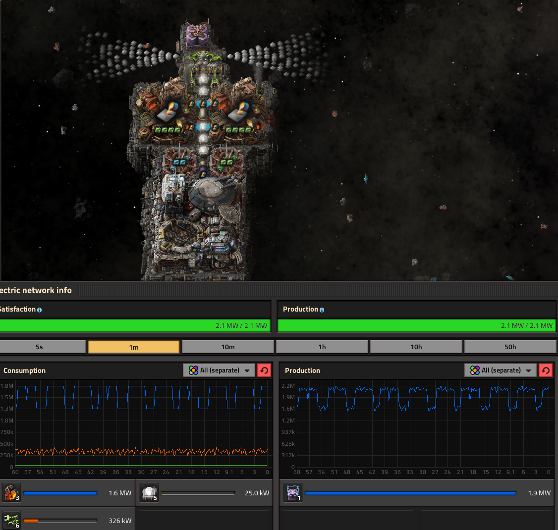The image size is (558, 530).
Task: Switch to the 10h time range
Action: click(x=416, y=347)
